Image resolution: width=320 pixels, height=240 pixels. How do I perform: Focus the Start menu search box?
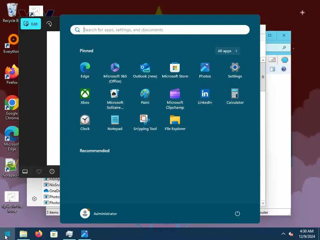[x=160, y=30]
